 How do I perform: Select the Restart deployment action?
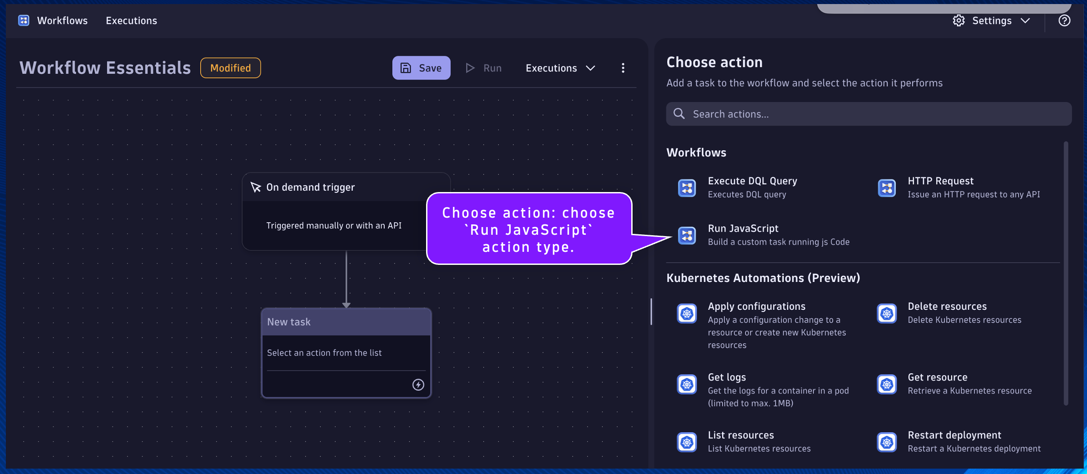point(974,442)
